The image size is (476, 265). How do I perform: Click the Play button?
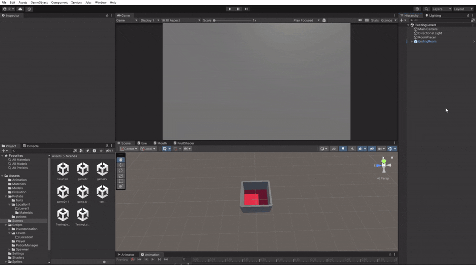pos(230,9)
